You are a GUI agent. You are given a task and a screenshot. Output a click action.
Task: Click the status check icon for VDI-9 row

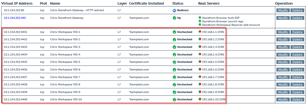coord(174,92)
